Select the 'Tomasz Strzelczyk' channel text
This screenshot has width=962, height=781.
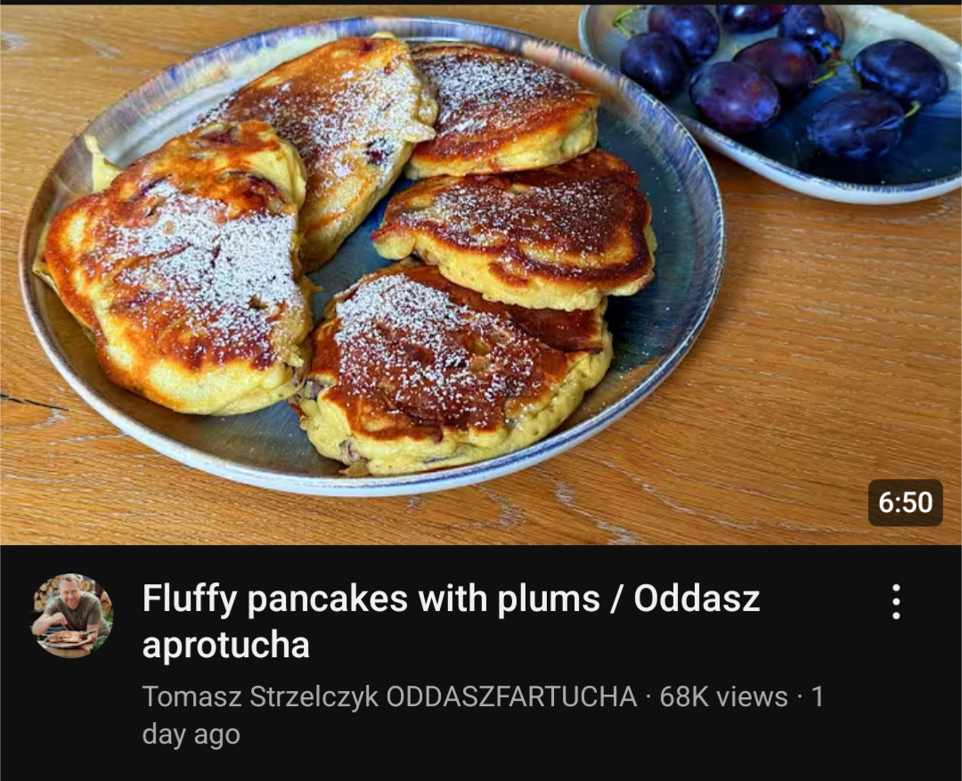pyautogui.click(x=260, y=697)
